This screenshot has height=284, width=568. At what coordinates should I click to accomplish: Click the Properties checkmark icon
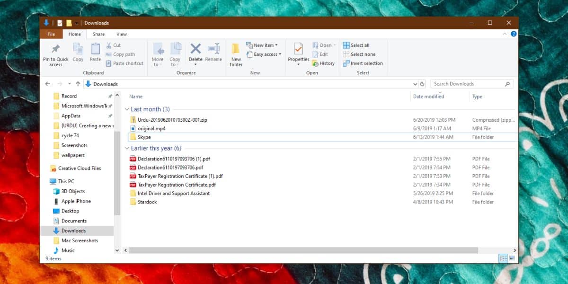click(x=298, y=49)
